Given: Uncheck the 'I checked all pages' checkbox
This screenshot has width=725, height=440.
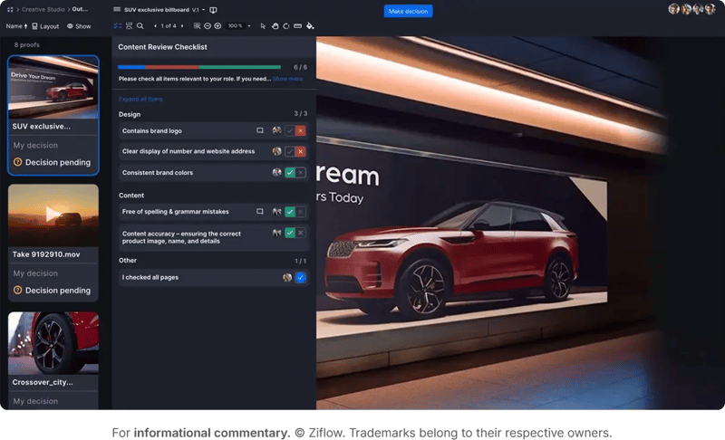Looking at the screenshot, I should tap(301, 277).
